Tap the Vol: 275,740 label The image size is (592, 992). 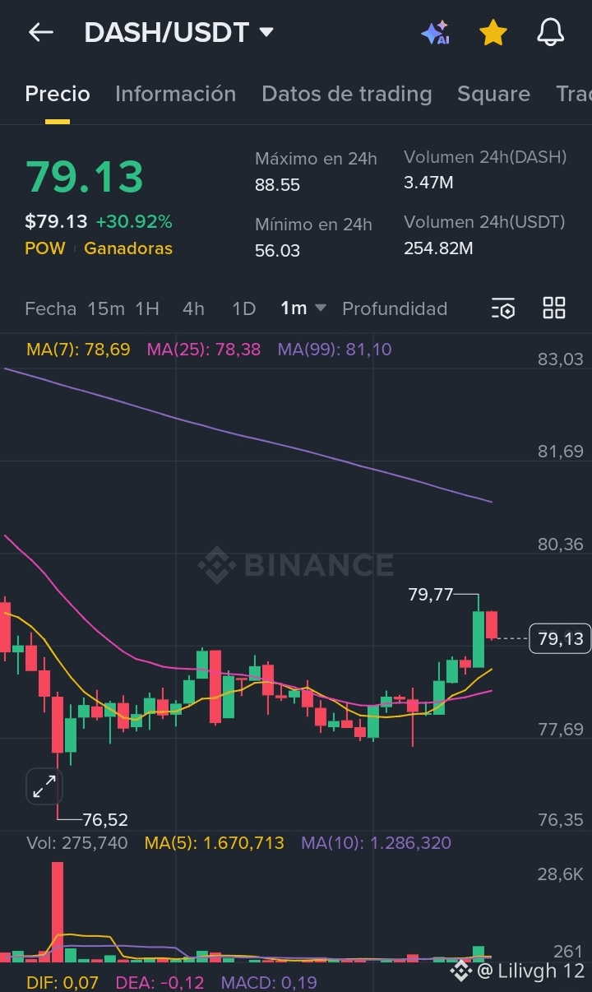click(76, 843)
